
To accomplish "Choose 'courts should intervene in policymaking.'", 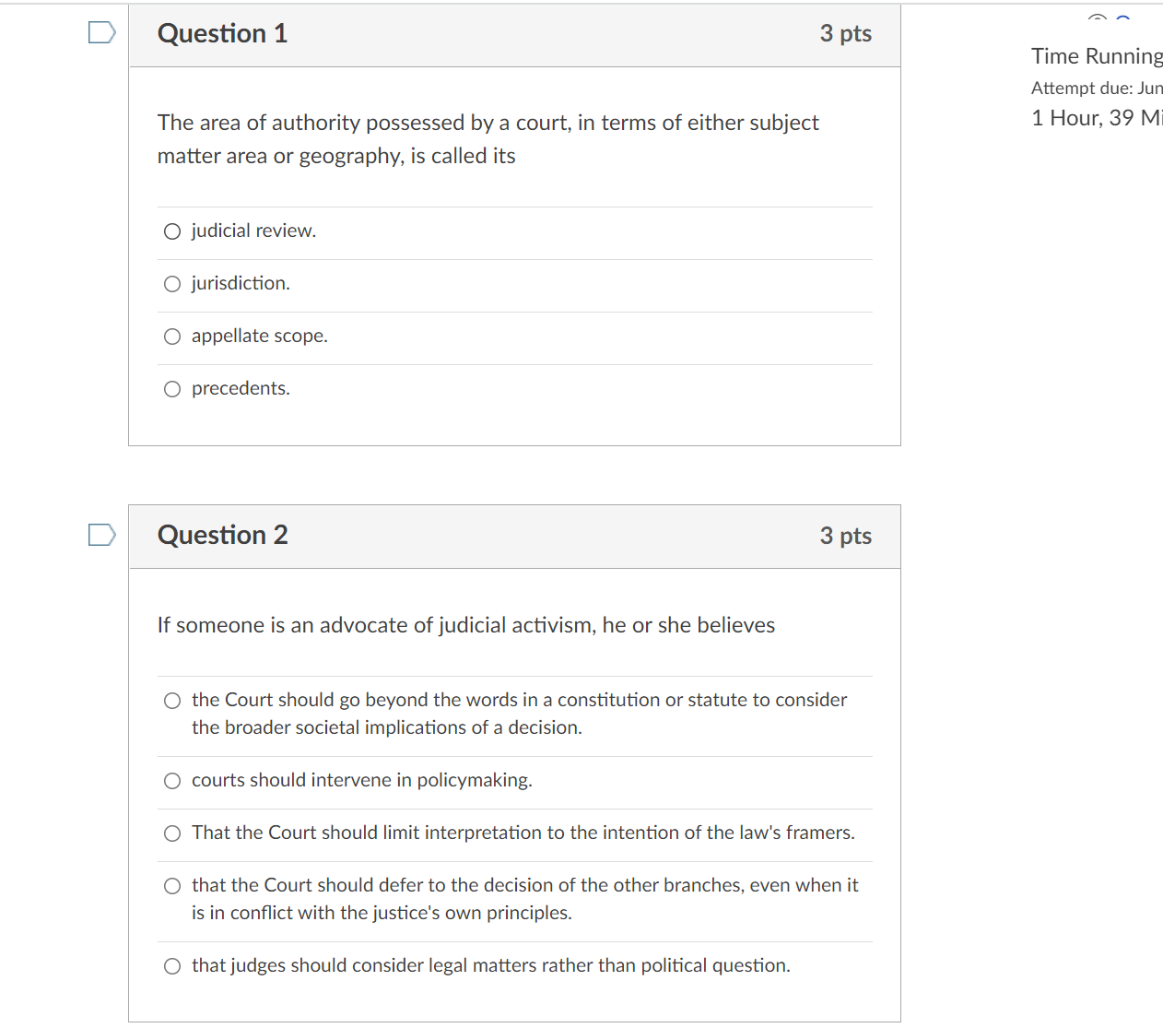I will pos(172,781).
